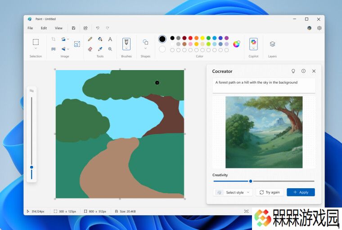
Task: Open the File menu
Action: [30, 28]
